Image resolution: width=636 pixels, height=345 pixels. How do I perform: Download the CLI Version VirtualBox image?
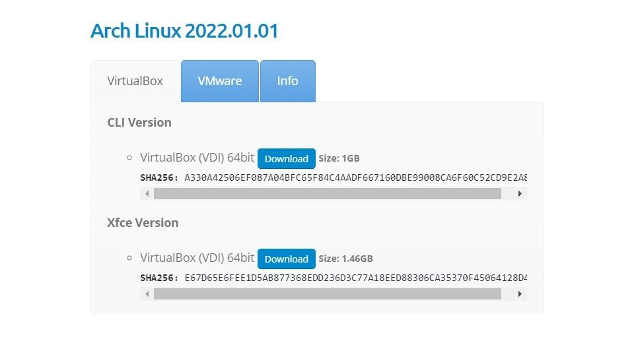[287, 159]
